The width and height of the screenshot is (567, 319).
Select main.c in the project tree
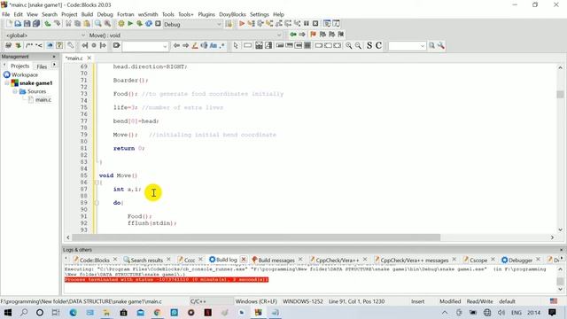pos(43,100)
